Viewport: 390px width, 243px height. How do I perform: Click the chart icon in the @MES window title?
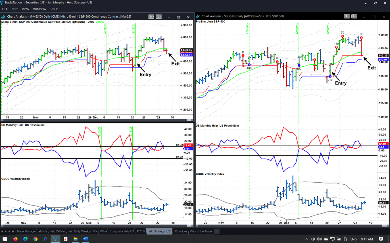tap(3, 17)
